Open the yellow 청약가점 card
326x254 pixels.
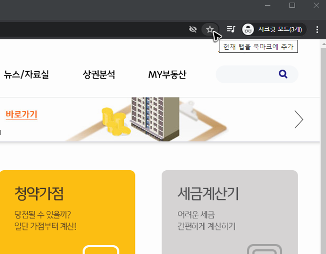(x=68, y=212)
